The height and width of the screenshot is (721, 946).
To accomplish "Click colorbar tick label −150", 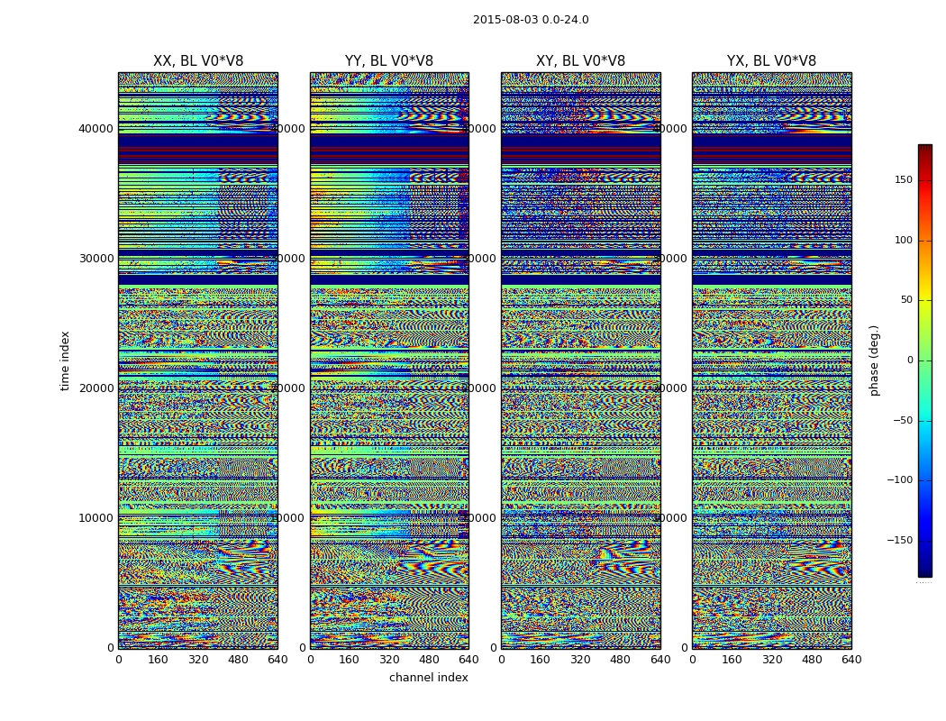I will pyautogui.click(x=899, y=540).
